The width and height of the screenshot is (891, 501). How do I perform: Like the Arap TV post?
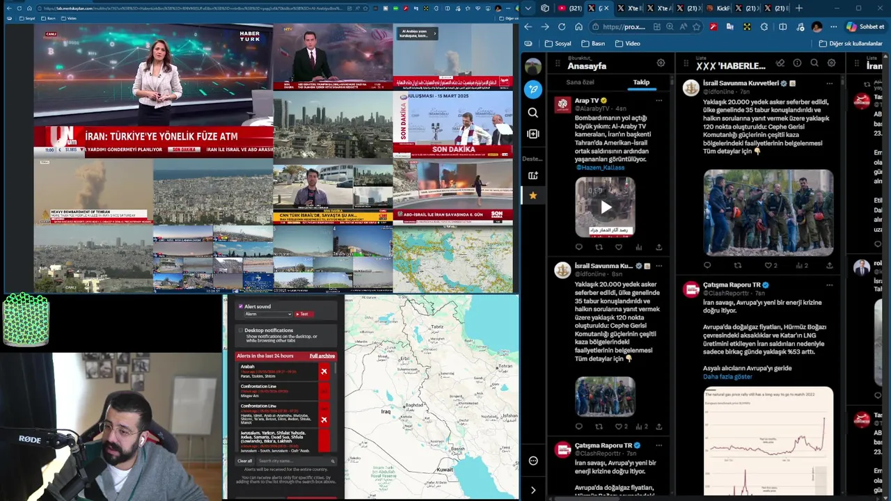pyautogui.click(x=619, y=247)
